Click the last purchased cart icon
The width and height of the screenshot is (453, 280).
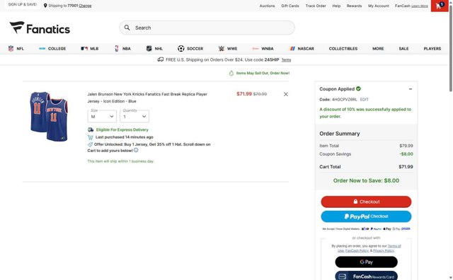[91, 137]
